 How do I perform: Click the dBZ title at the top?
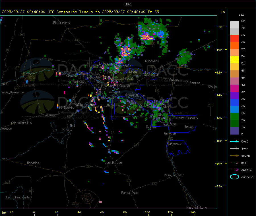[128, 4]
